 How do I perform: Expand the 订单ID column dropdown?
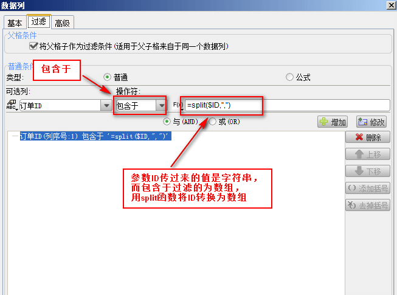click(106, 105)
